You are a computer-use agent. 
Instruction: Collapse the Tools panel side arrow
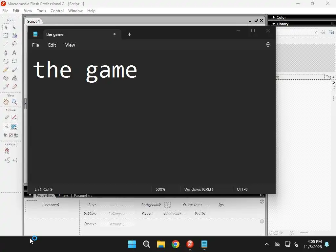pyautogui.click(x=25, y=104)
